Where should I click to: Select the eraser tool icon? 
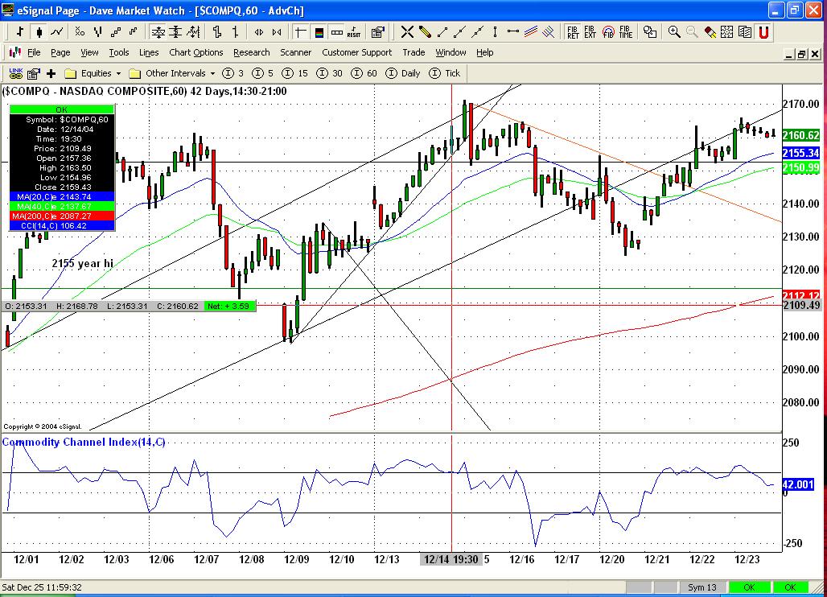tap(710, 33)
